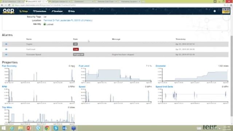This screenshot has height=131, width=233.
Task: Click the bookmark star icon in address bar
Action: point(228,5)
